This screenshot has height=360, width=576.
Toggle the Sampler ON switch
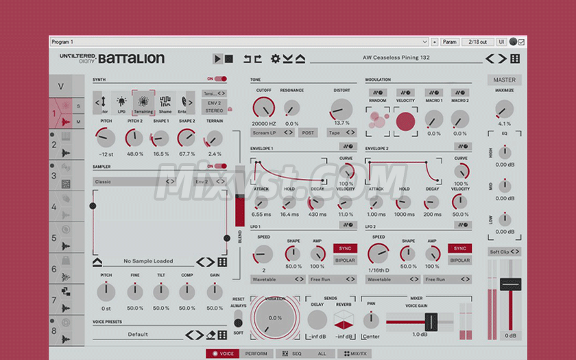pos(220,166)
